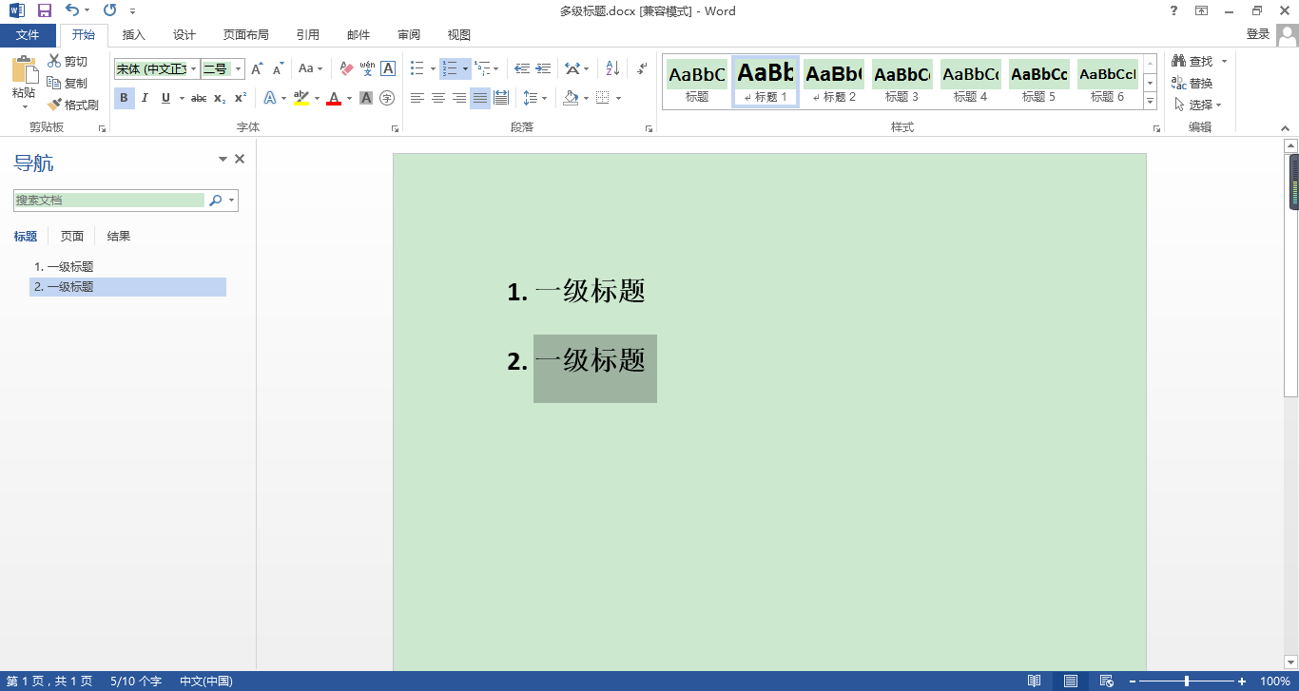Click the Copy icon
The image size is (1299, 691).
pos(55,83)
